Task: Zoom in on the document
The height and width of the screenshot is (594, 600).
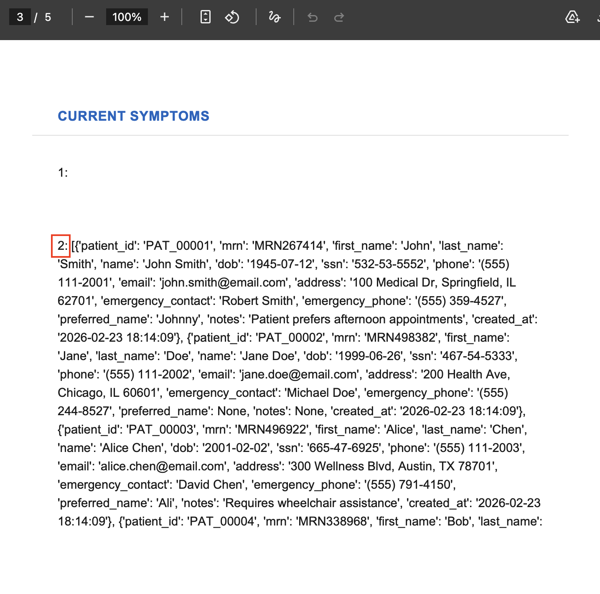Action: pyautogui.click(x=164, y=17)
